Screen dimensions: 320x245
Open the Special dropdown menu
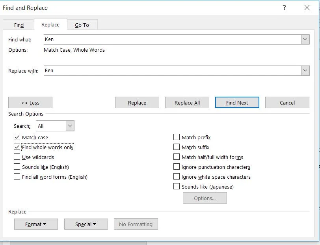tap(86, 224)
